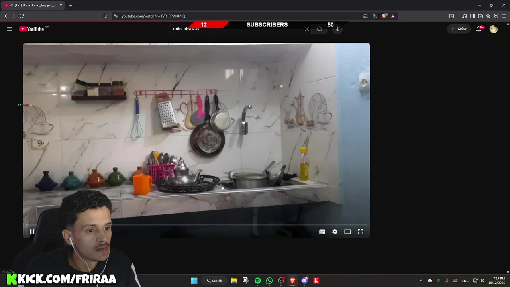Image resolution: width=510 pixels, height=287 pixels.
Task: Open WhatsApp from taskbar
Action: (x=269, y=281)
